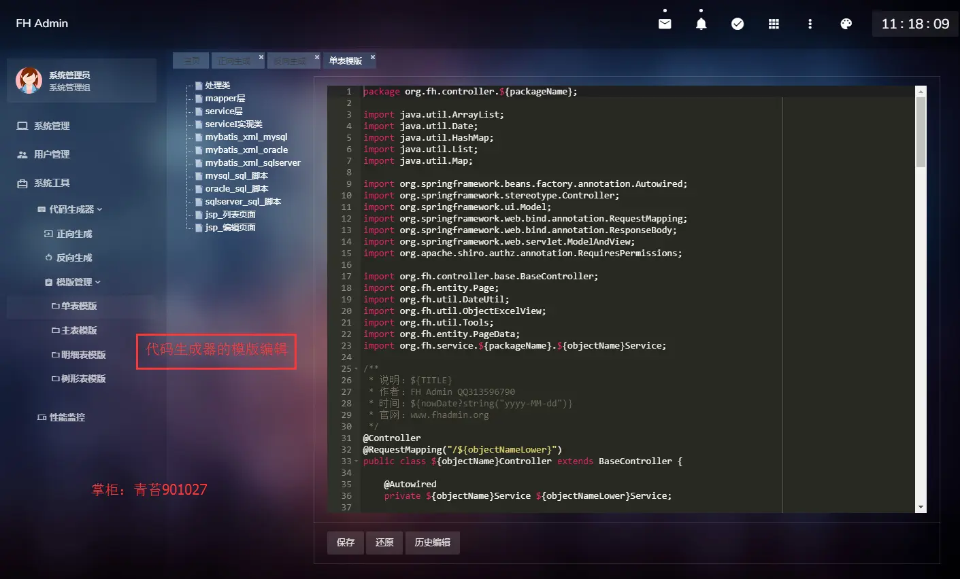The height and width of the screenshot is (579, 960).
Task: Click the checkmark circle icon in header
Action: point(738,24)
